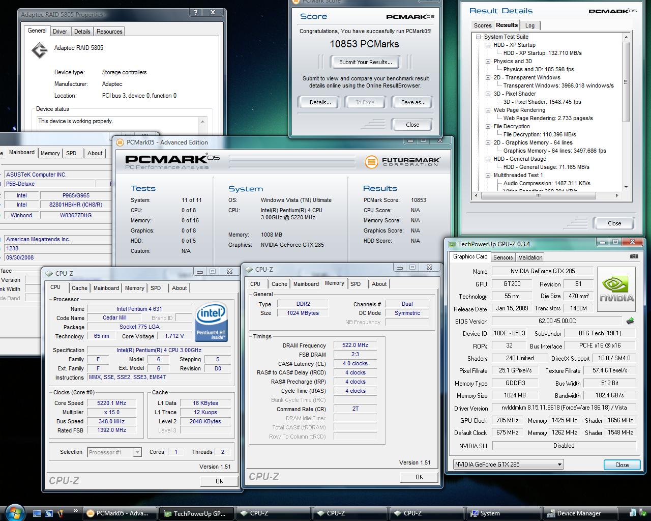Click the NVIDIA logo in GPU-Z
Screen dimensions: 651x521
click(x=616, y=288)
